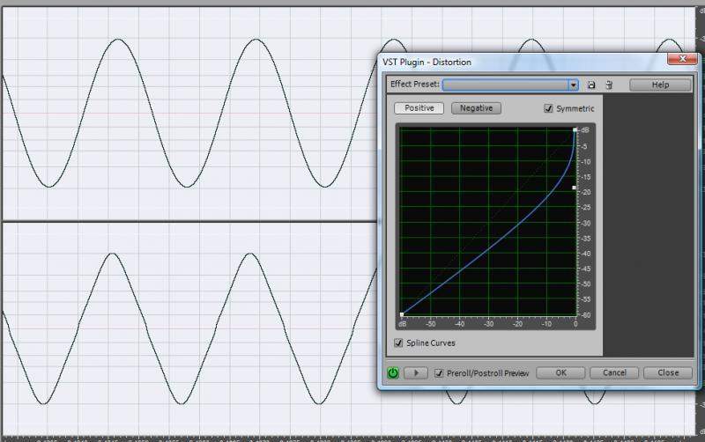The image size is (705, 442).
Task: Close the Distortion dialog with red X
Action: tap(682, 60)
